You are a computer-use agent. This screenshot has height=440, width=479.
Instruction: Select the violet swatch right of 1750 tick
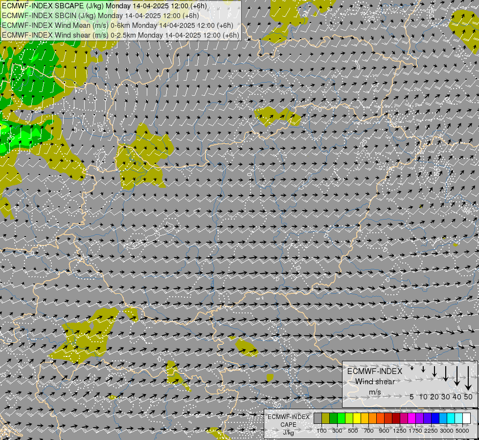coord(419,418)
